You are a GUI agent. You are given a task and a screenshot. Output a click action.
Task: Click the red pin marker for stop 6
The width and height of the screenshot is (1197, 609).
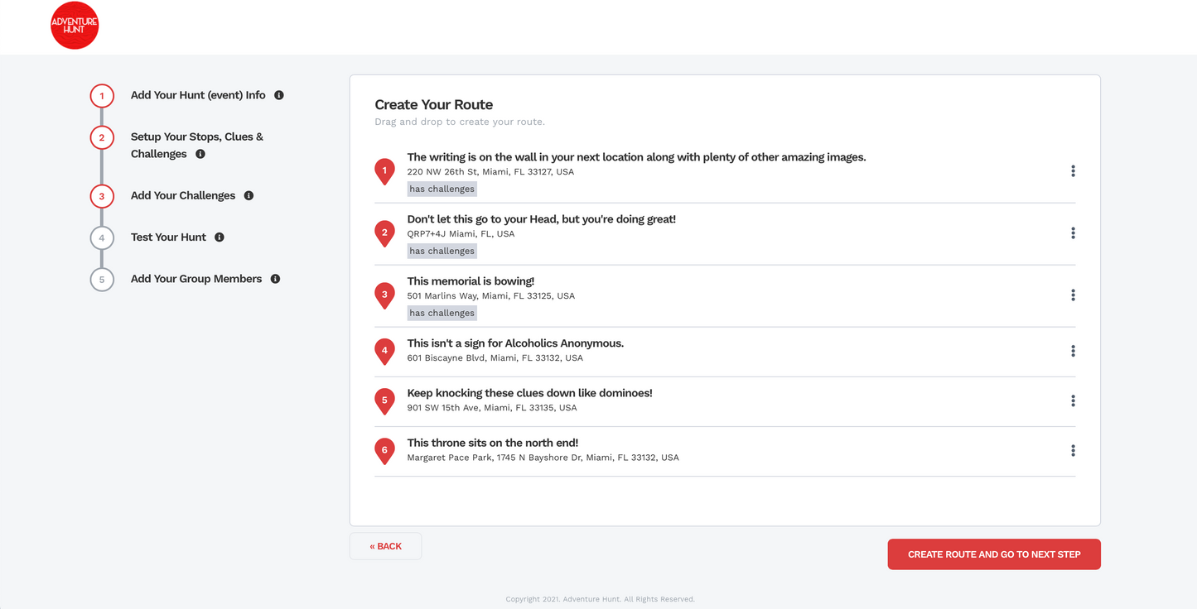[384, 450]
